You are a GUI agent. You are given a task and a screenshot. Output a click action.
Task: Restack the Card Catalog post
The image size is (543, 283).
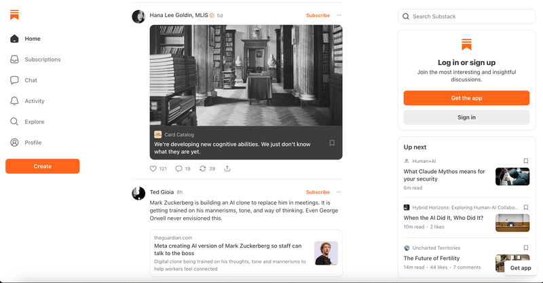[x=202, y=169]
